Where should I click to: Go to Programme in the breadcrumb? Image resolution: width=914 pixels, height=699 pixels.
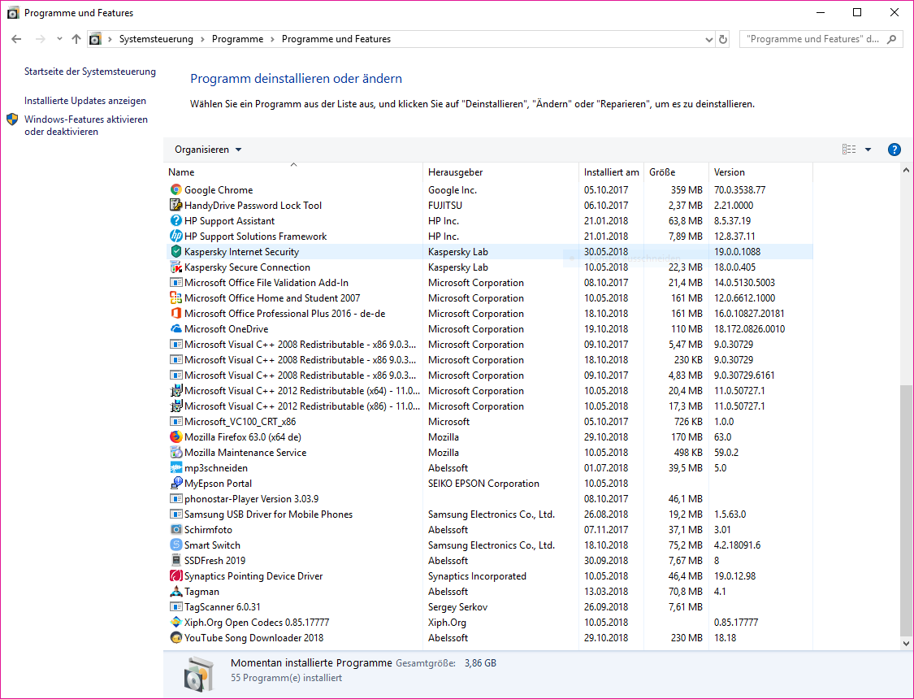(237, 39)
